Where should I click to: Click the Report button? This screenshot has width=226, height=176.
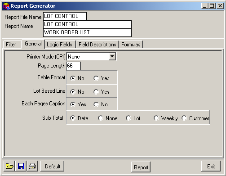click(141, 167)
